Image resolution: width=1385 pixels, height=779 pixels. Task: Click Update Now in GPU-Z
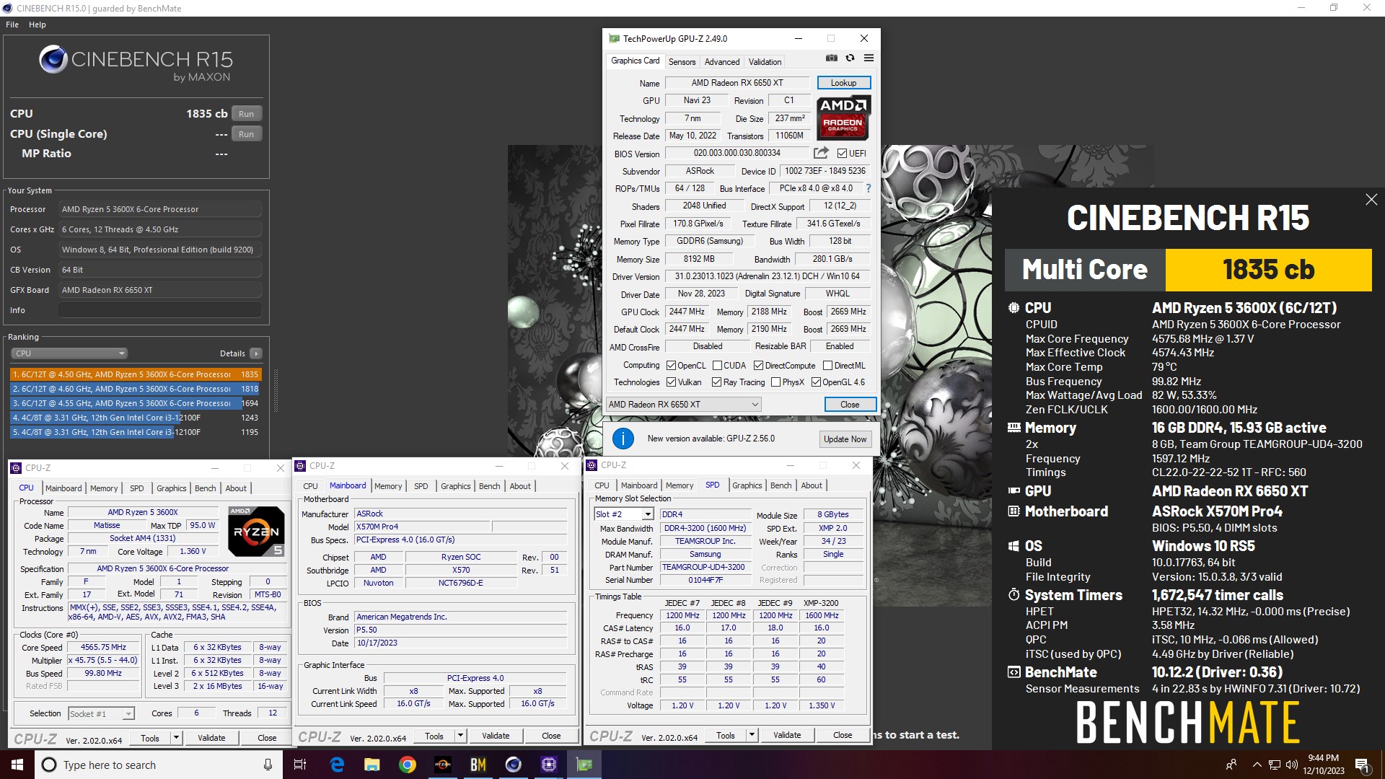(x=845, y=439)
